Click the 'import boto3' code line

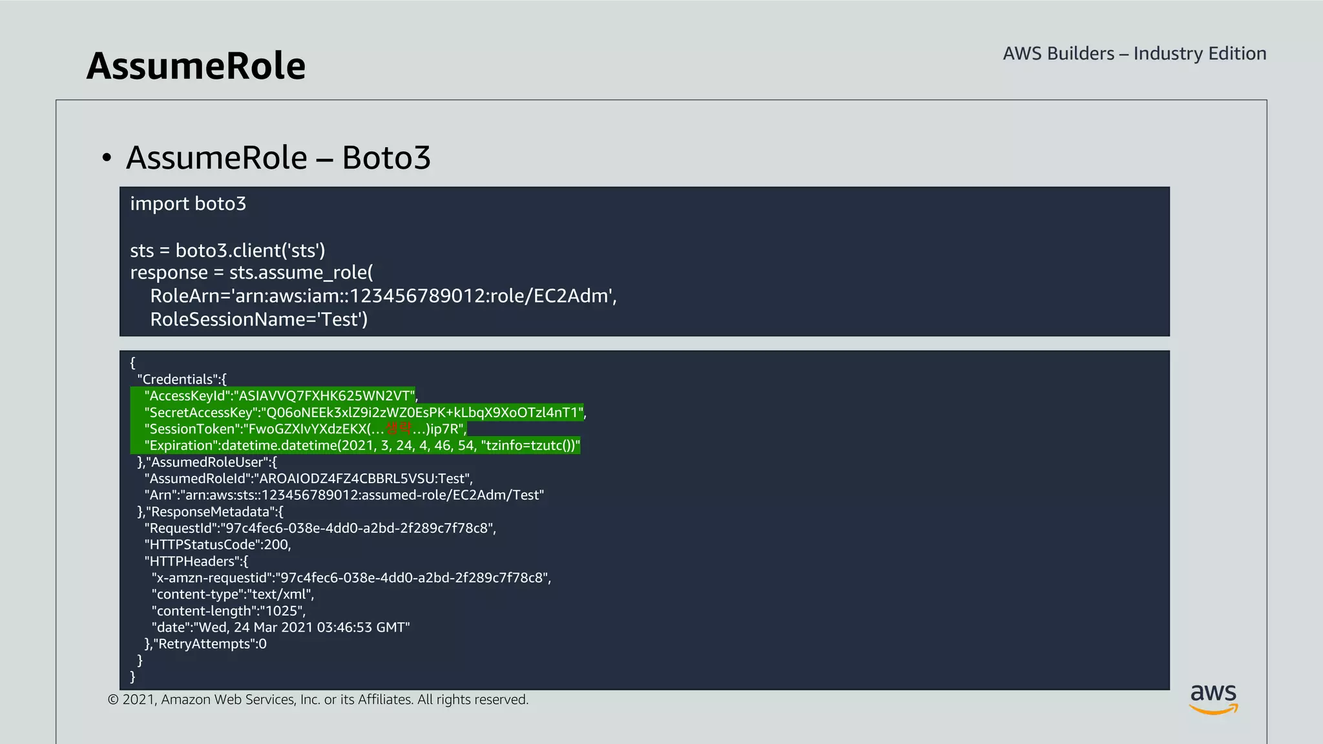coord(188,203)
